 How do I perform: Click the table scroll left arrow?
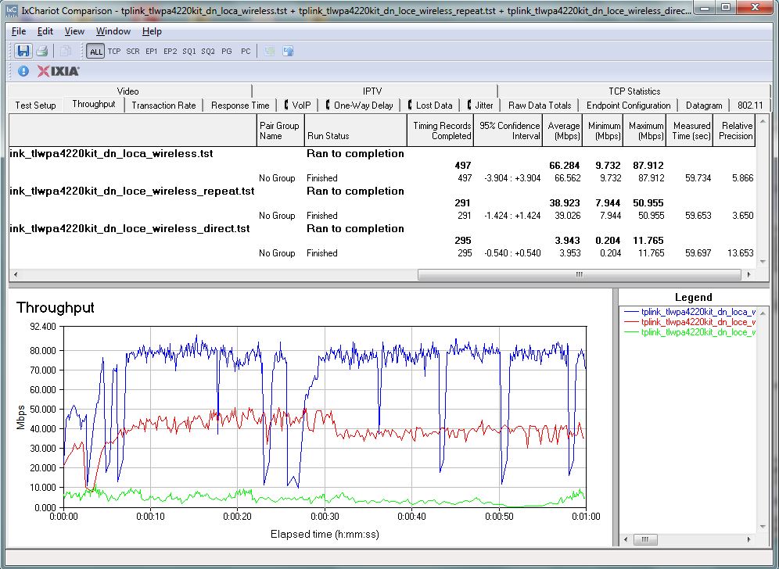tap(16, 274)
